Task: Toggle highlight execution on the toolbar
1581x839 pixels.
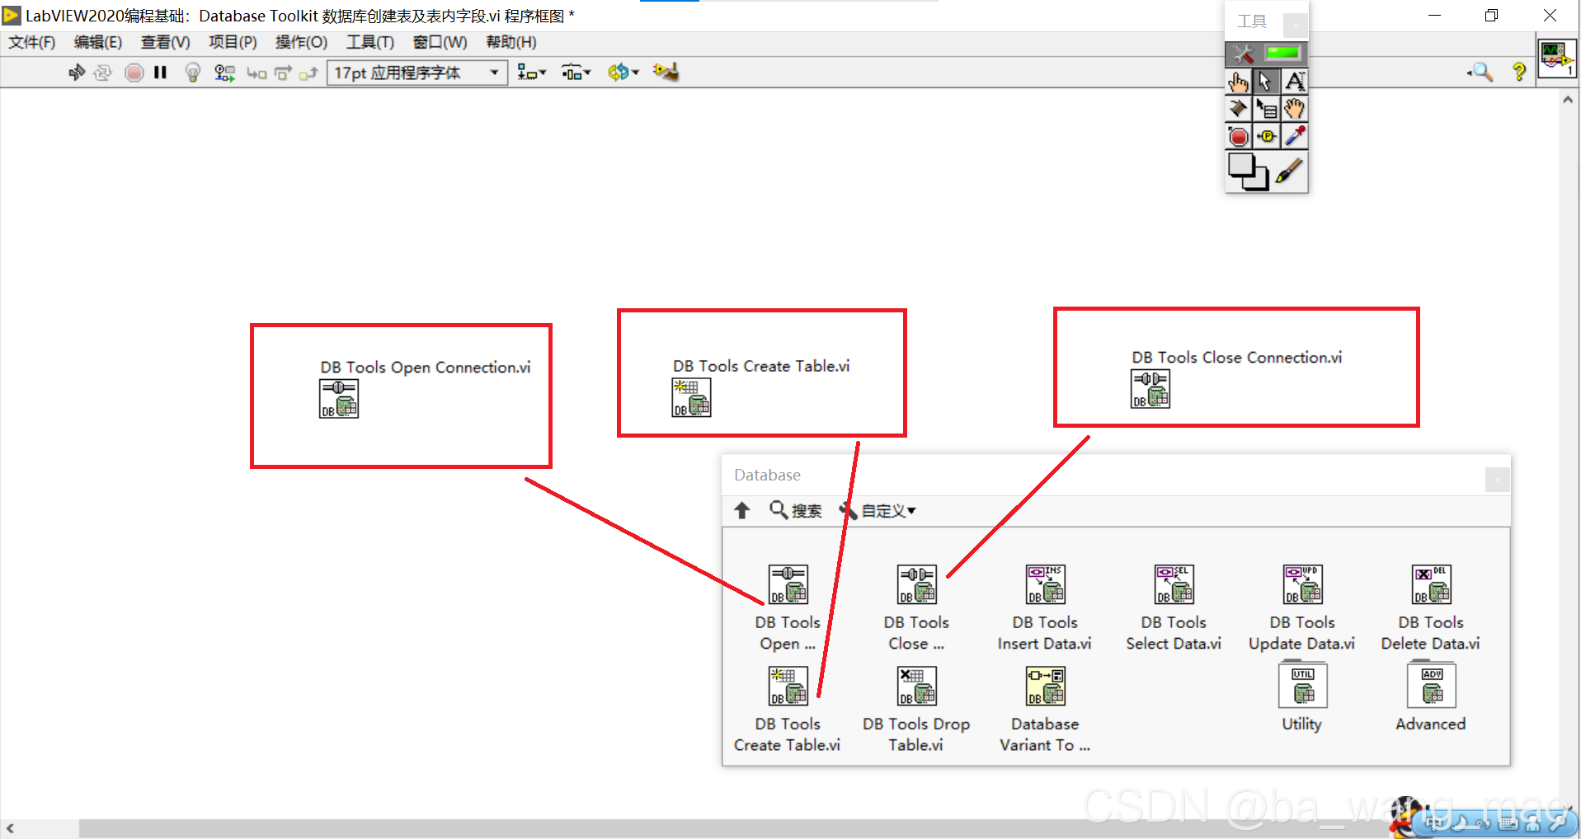Action: [x=192, y=73]
